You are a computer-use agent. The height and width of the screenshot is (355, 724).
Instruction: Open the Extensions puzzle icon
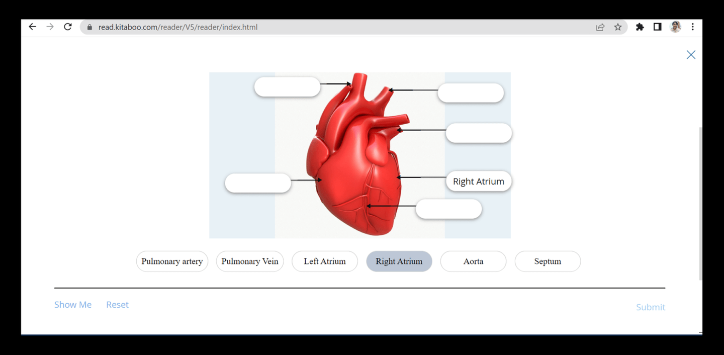point(640,27)
